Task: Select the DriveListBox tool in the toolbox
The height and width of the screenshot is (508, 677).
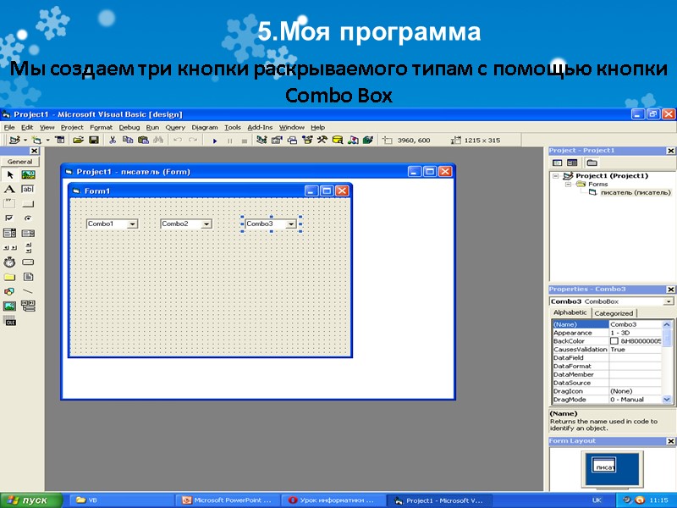Action: point(28,262)
